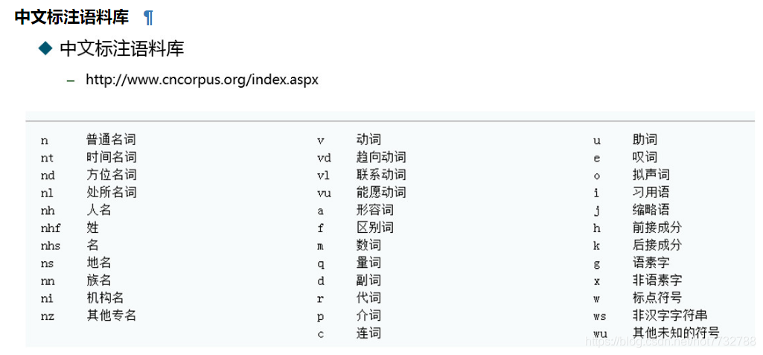
Task: Click the 普通名词 table entry
Action: coord(111,140)
